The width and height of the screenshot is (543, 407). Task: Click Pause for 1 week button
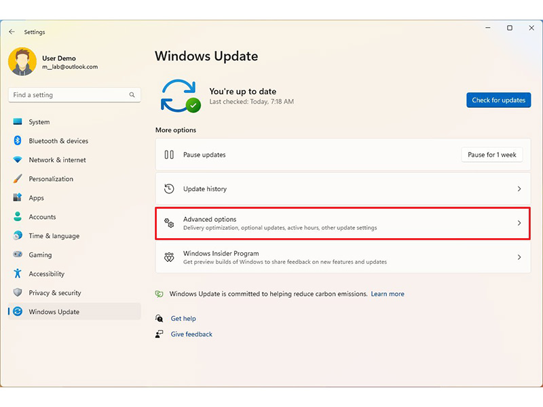491,155
